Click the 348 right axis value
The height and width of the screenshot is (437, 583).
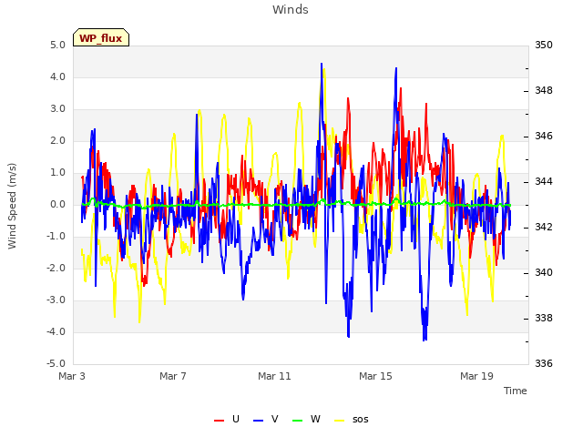tap(544, 91)
